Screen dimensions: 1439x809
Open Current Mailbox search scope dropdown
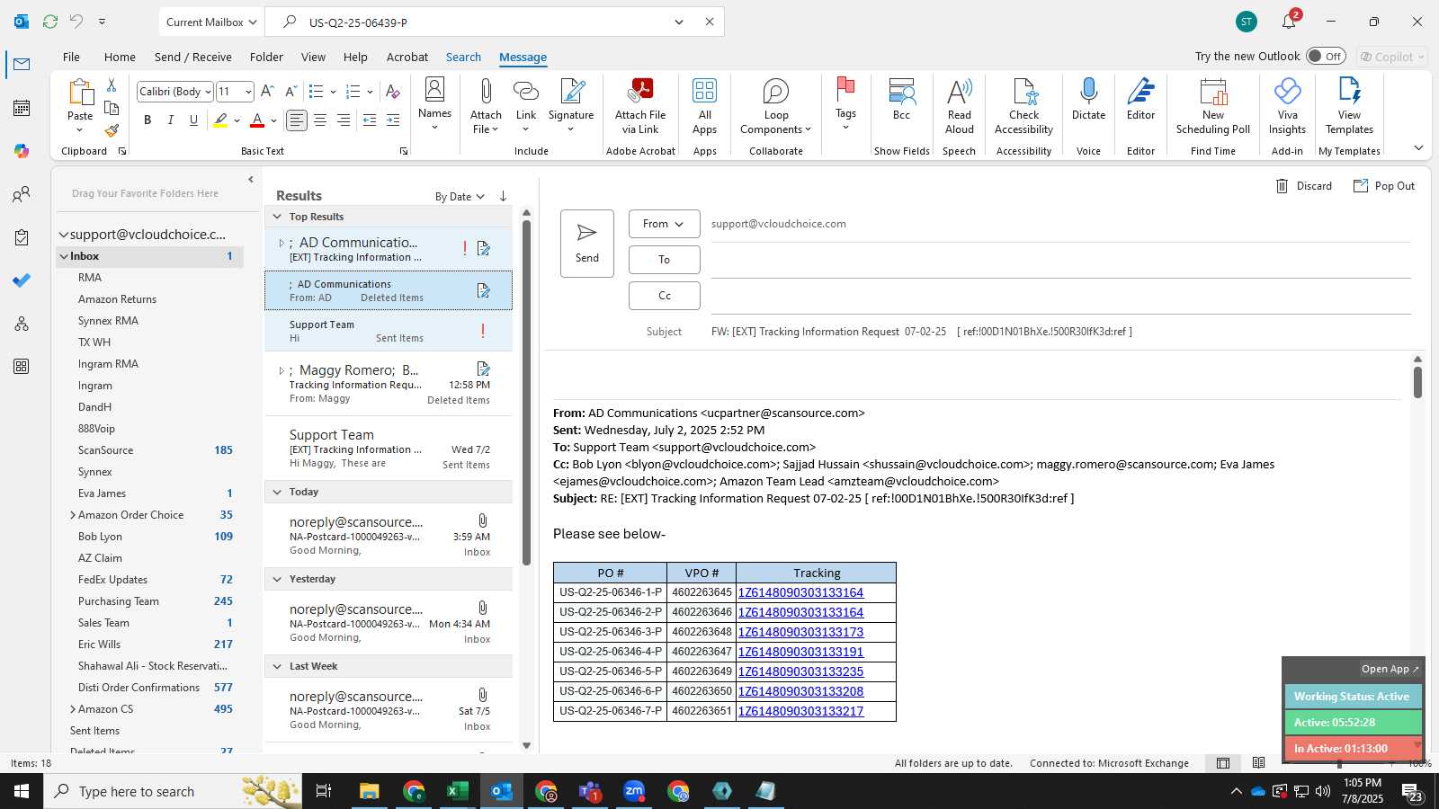(210, 22)
